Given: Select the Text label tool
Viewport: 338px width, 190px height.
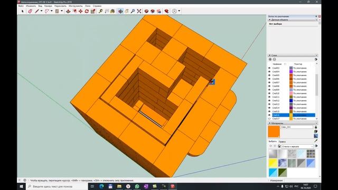Looking at the screenshot, I should coord(107,11).
